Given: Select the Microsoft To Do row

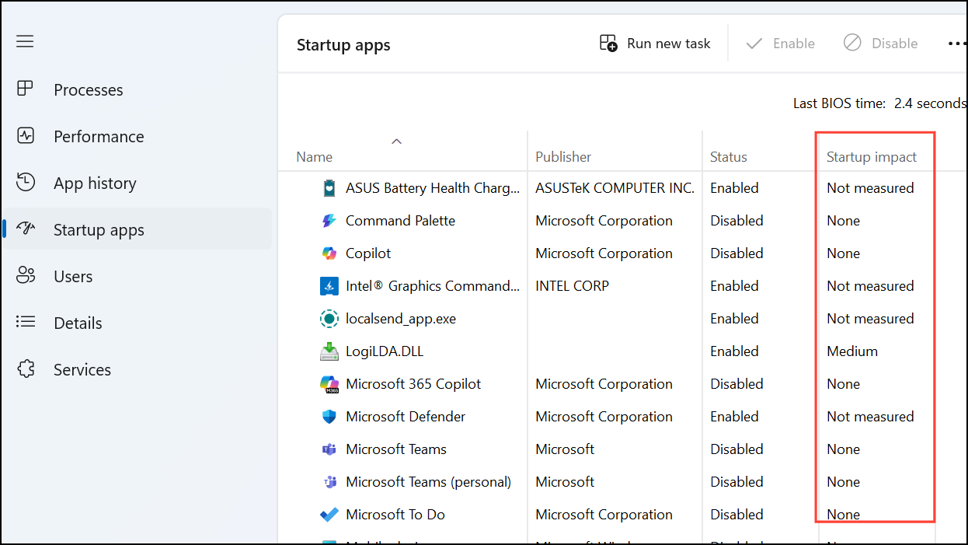Looking at the screenshot, I should pyautogui.click(x=622, y=515).
